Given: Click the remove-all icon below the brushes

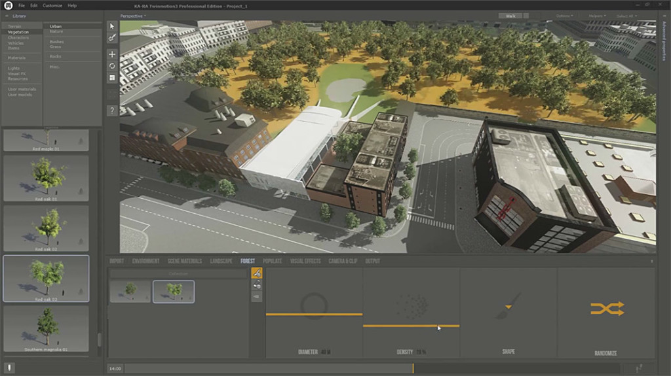Looking at the screenshot, I should point(257,296).
